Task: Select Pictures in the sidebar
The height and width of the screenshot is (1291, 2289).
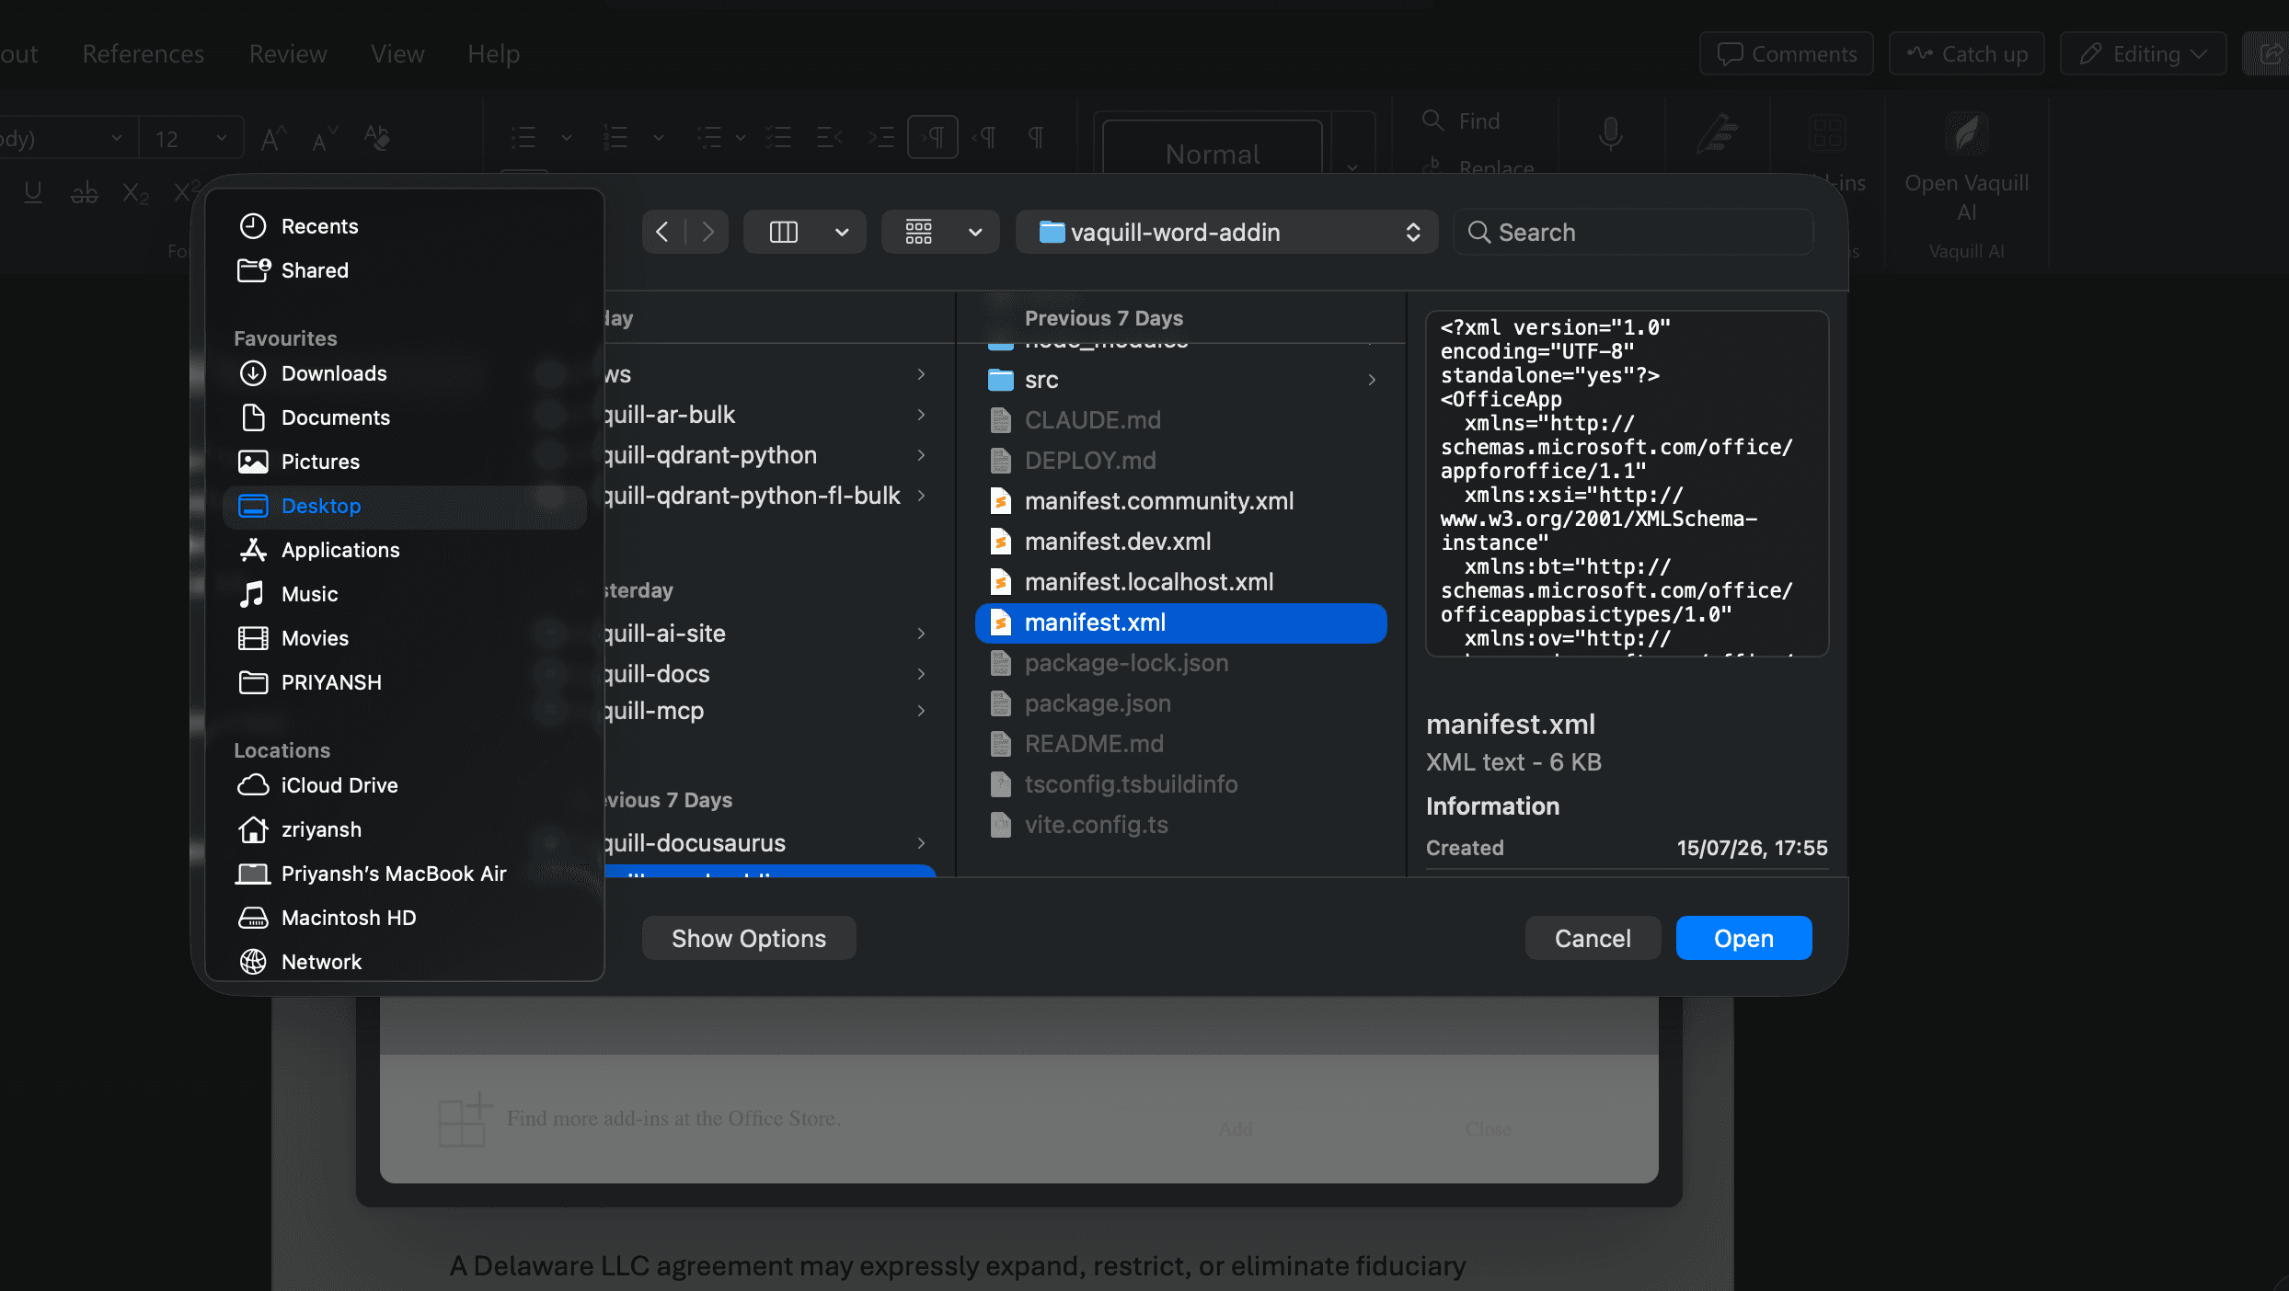Action: 405,462
